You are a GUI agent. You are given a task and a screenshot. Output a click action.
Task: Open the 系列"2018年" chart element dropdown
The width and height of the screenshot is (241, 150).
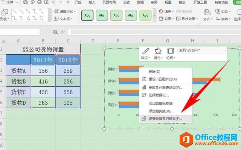point(202,50)
